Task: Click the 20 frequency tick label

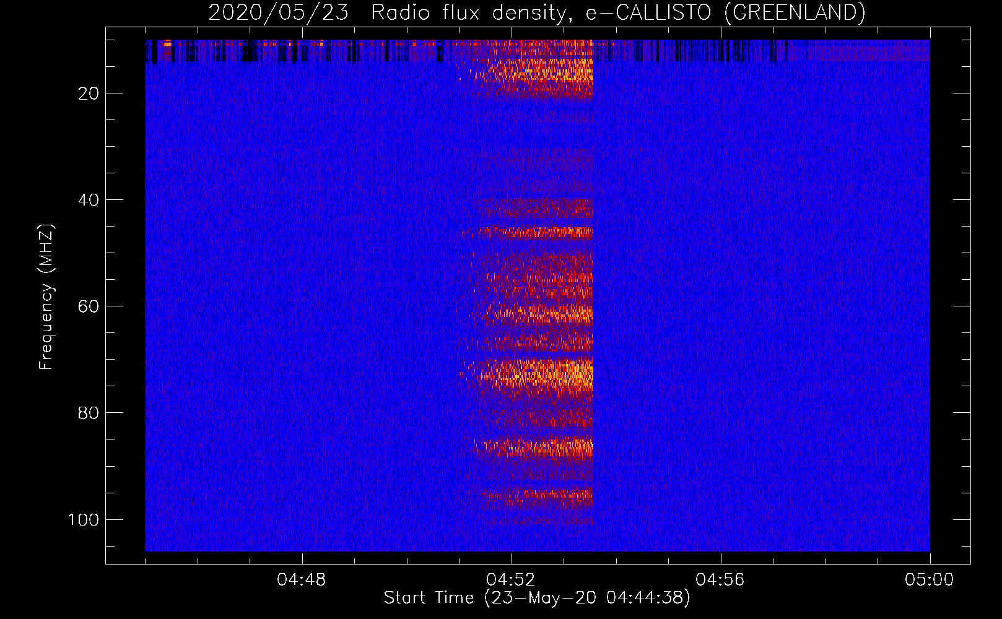Action: [89, 93]
